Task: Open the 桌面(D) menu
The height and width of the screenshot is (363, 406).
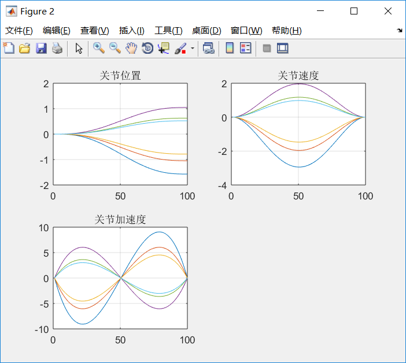Action: 206,31
